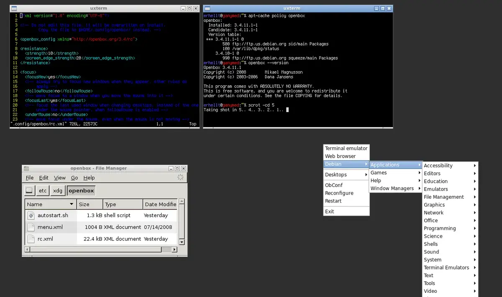Click the File Manager vertical scrollbar up arrow
This screenshot has width=502, height=297.
182,202
